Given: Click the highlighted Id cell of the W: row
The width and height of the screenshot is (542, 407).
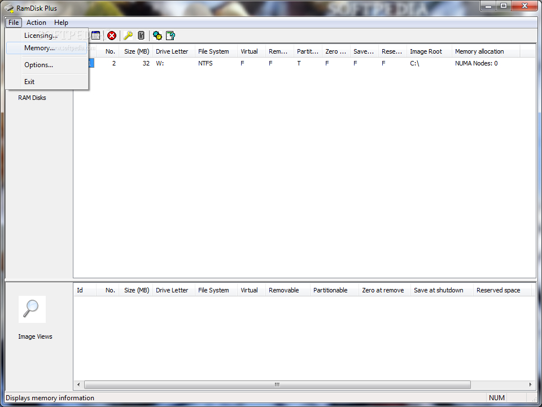Looking at the screenshot, I should [x=91, y=63].
